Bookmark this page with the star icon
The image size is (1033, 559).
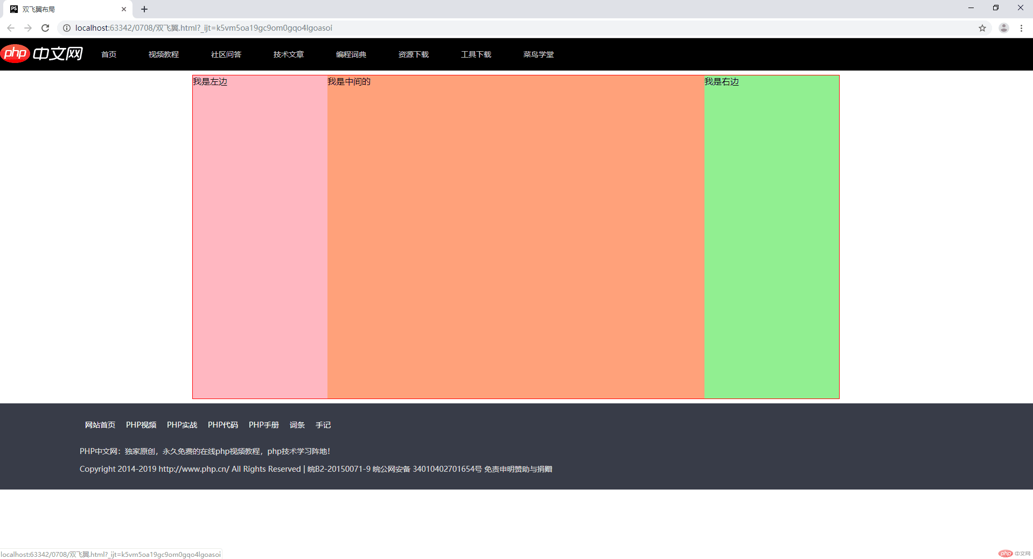[x=982, y=28]
